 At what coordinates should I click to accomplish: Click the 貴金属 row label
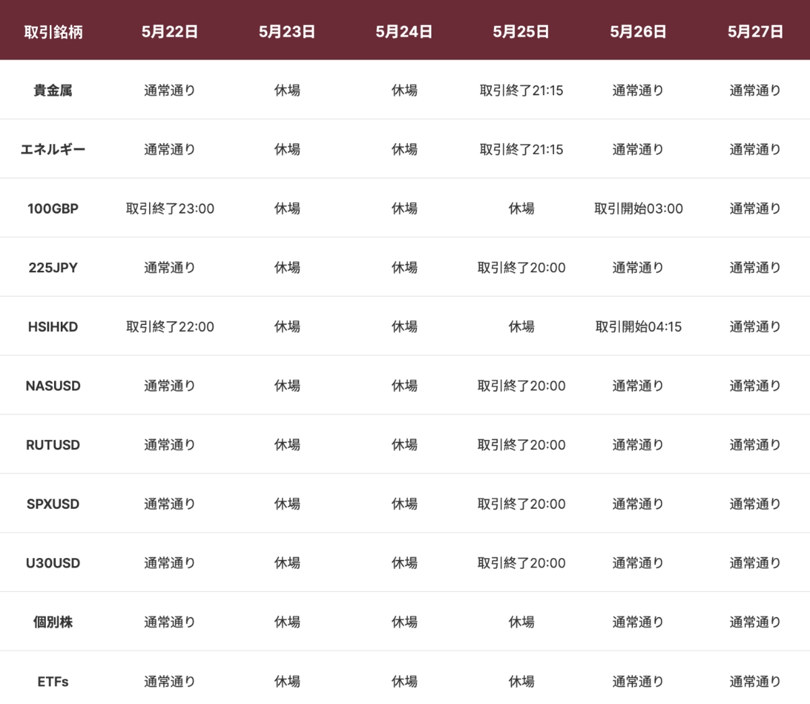coord(53,91)
